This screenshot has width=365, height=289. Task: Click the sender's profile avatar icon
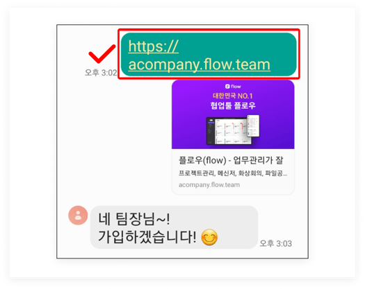pyautogui.click(x=78, y=215)
